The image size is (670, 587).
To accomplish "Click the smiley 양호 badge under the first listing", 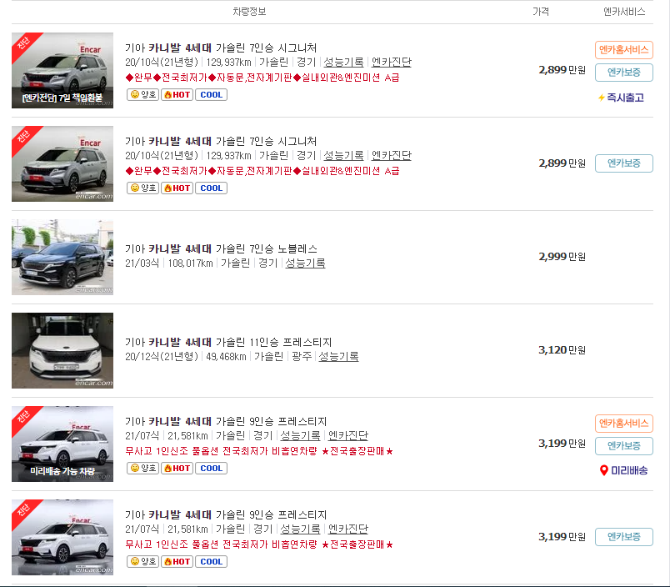I will pyautogui.click(x=142, y=94).
